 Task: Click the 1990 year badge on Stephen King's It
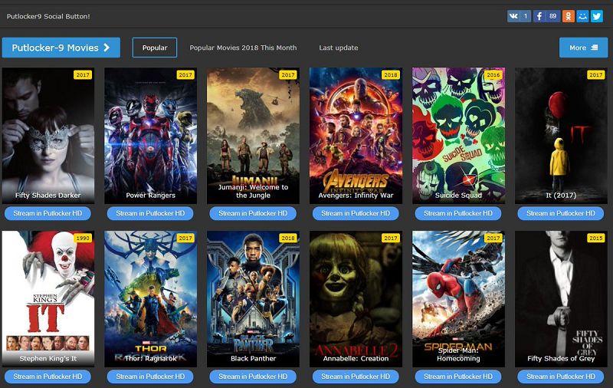[83, 238]
